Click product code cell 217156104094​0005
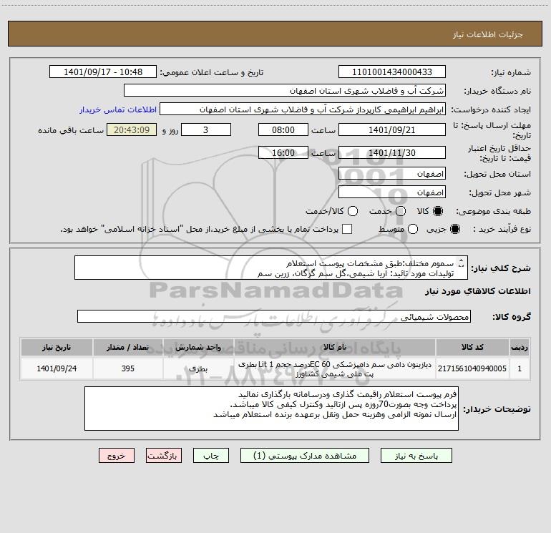Viewport: 551px width, 533px height. pyautogui.click(x=472, y=368)
